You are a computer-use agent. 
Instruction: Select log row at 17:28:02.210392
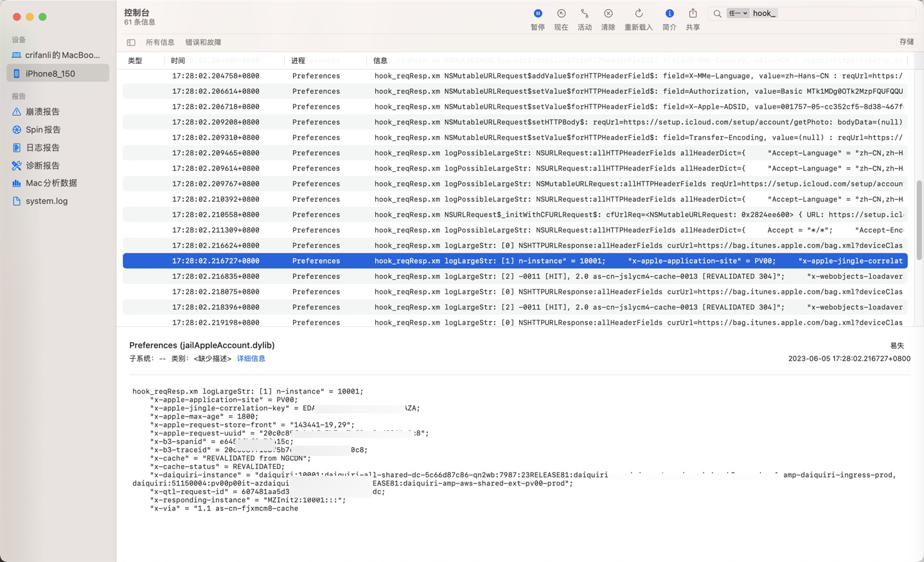pyautogui.click(x=515, y=199)
